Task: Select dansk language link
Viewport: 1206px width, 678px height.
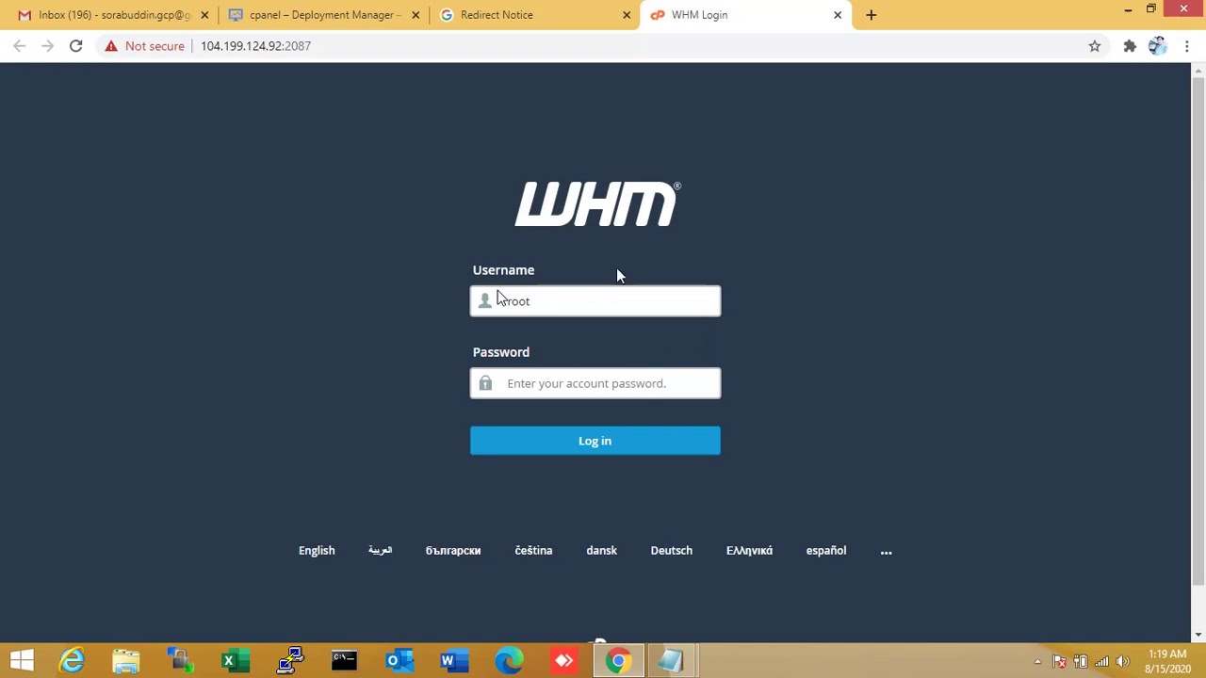Action: pos(601,551)
